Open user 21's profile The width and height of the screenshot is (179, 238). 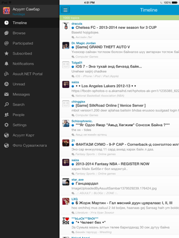point(73,141)
